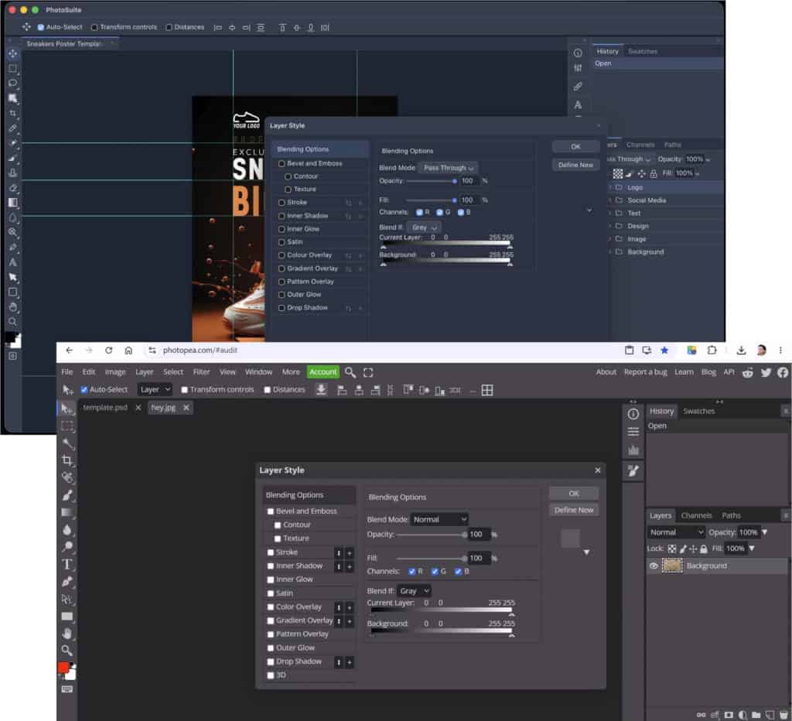
Task: Open PhotoSuite info panel icon
Action: 578,53
